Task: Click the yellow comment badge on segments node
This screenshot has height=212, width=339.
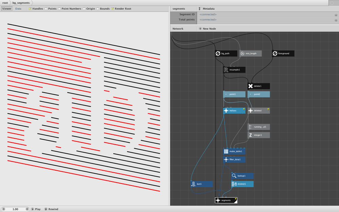Action: (x=236, y=199)
